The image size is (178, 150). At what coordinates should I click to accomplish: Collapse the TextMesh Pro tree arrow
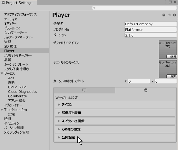coord(2,110)
